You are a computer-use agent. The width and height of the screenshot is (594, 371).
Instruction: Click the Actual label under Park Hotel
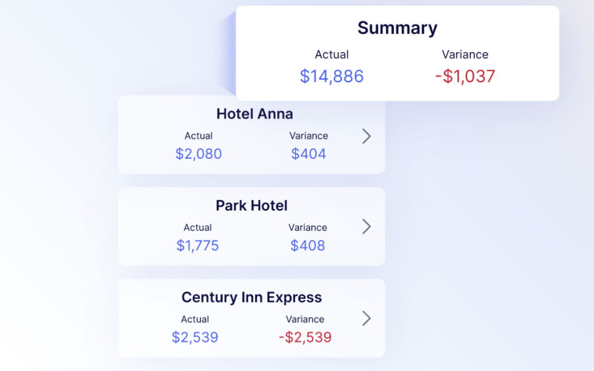[197, 227]
